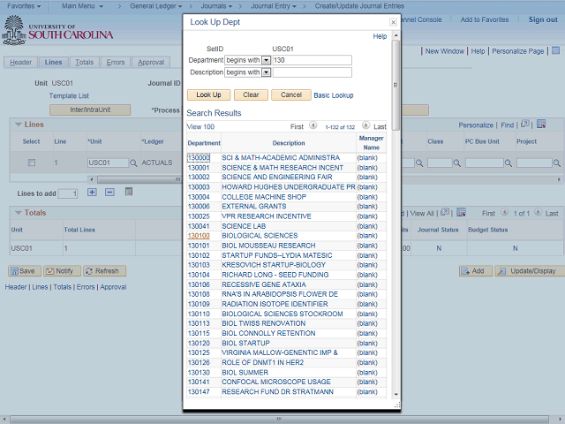This screenshot has width=565, height=424.
Task: Select department 130000
Action: point(199,157)
